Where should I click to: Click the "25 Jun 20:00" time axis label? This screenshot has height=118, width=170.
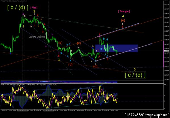[x=89, y=111]
